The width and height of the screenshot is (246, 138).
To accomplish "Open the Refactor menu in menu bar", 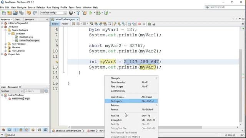I will 41,7.
